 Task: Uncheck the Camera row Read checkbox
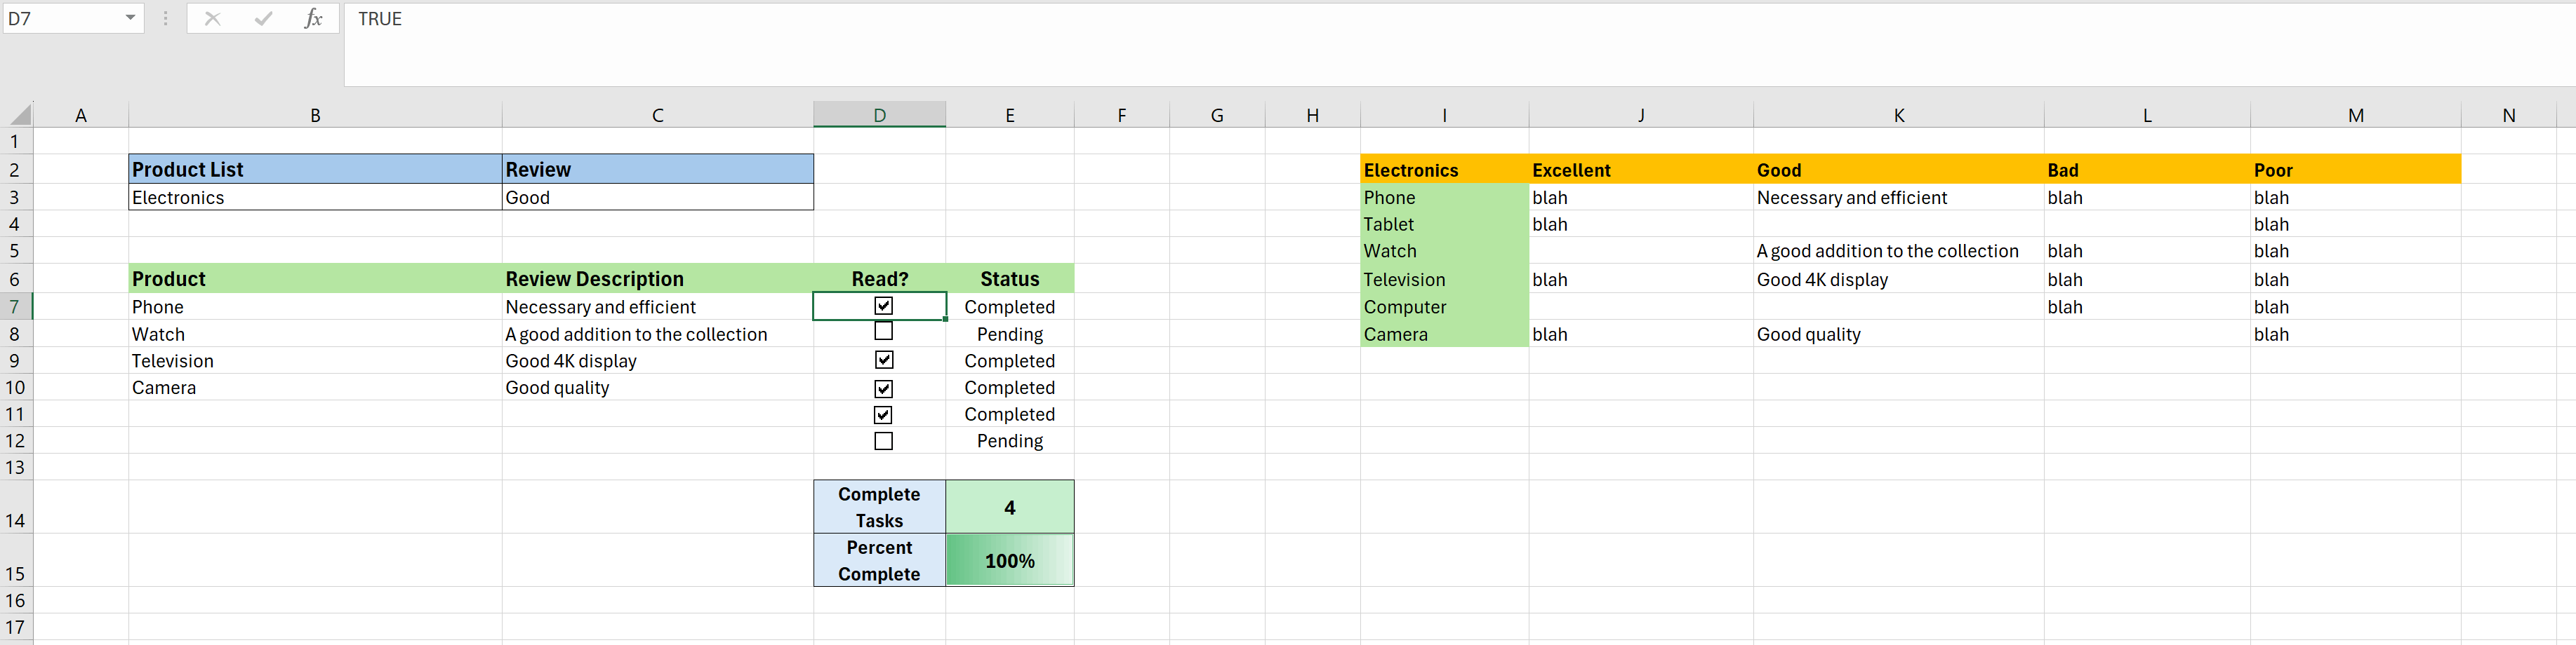click(x=883, y=388)
